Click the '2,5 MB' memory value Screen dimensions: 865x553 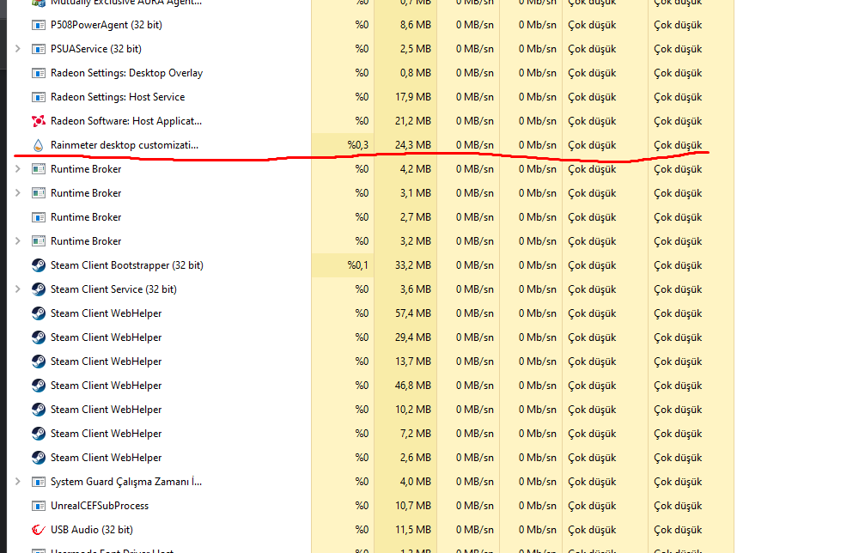pyautogui.click(x=416, y=49)
